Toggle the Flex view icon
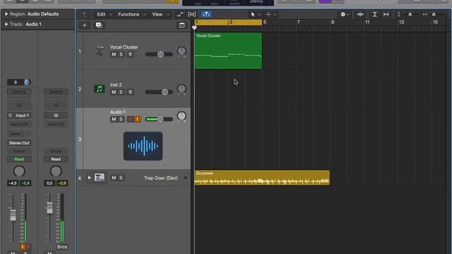 pyautogui.click(x=191, y=14)
